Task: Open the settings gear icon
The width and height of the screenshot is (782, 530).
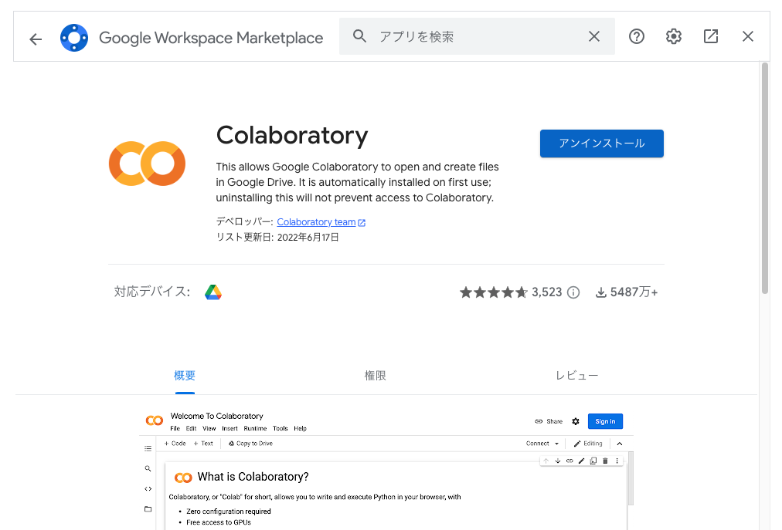Action: (x=673, y=36)
